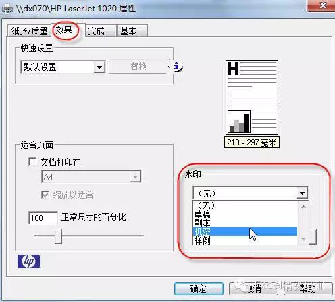The height and width of the screenshot is (302, 335).
Task: Click the blue info icon beside 替换
Action: [x=177, y=66]
